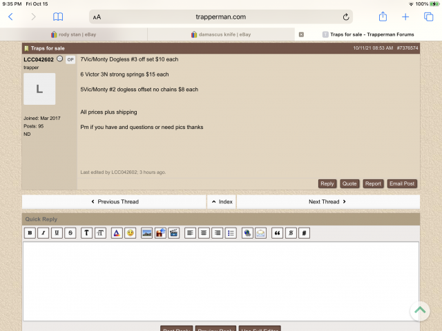Viewport: 442px width, 331px height.
Task: Reload the trapperman.com page
Action: (346, 17)
